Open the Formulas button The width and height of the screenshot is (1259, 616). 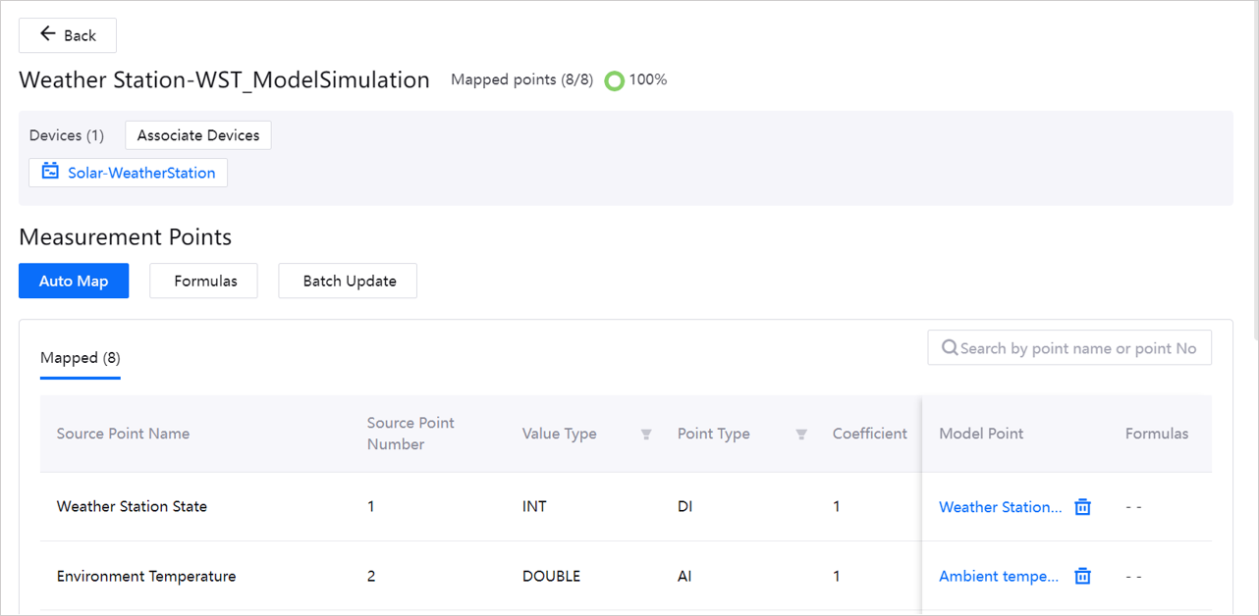[205, 281]
